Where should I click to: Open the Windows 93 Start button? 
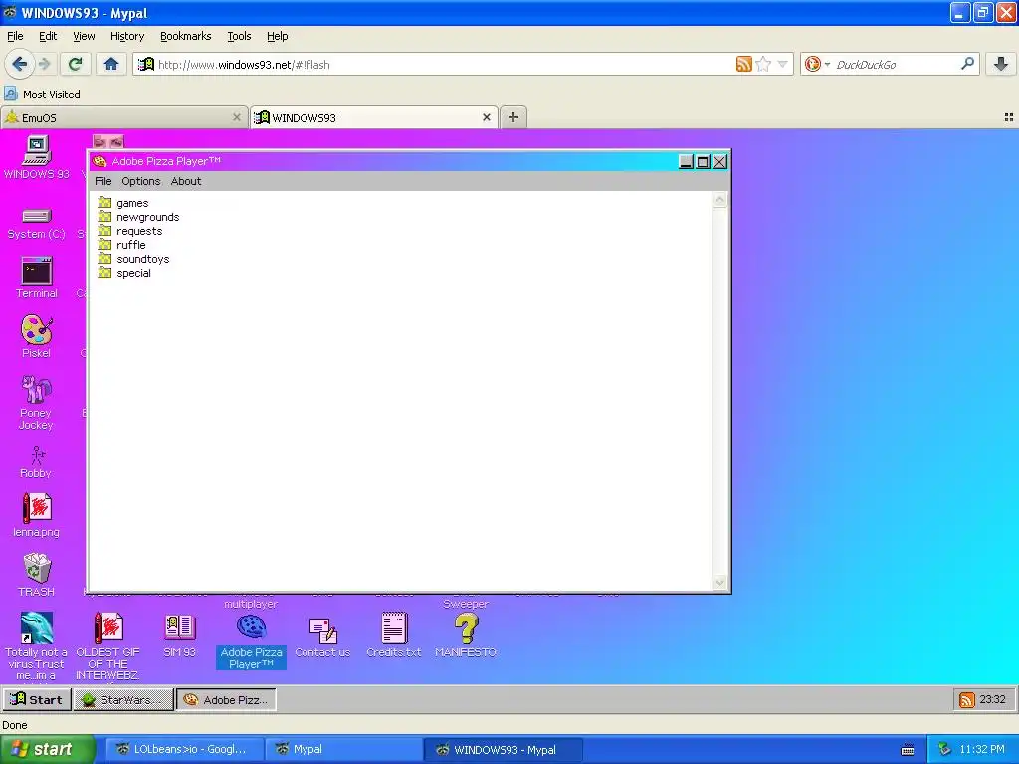pyautogui.click(x=37, y=699)
